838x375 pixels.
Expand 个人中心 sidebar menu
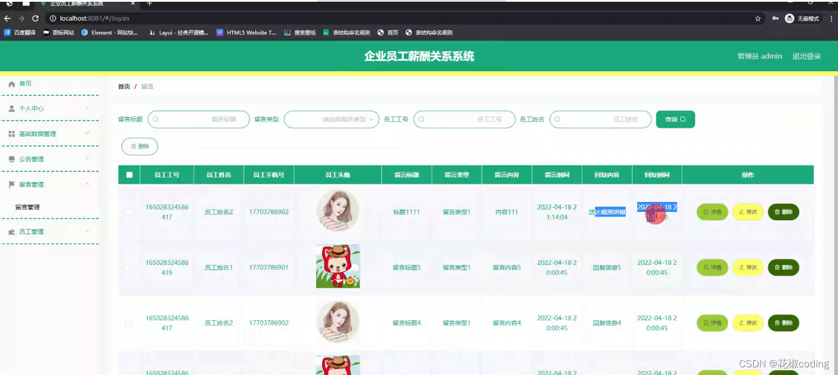click(x=49, y=108)
